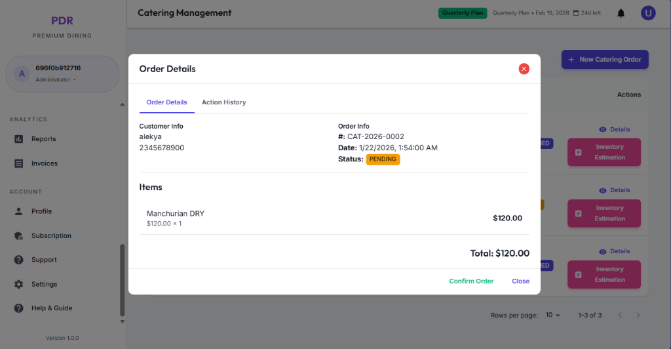This screenshot has width=671, height=349.
Task: Switch to the Action History tab
Action: click(x=223, y=102)
